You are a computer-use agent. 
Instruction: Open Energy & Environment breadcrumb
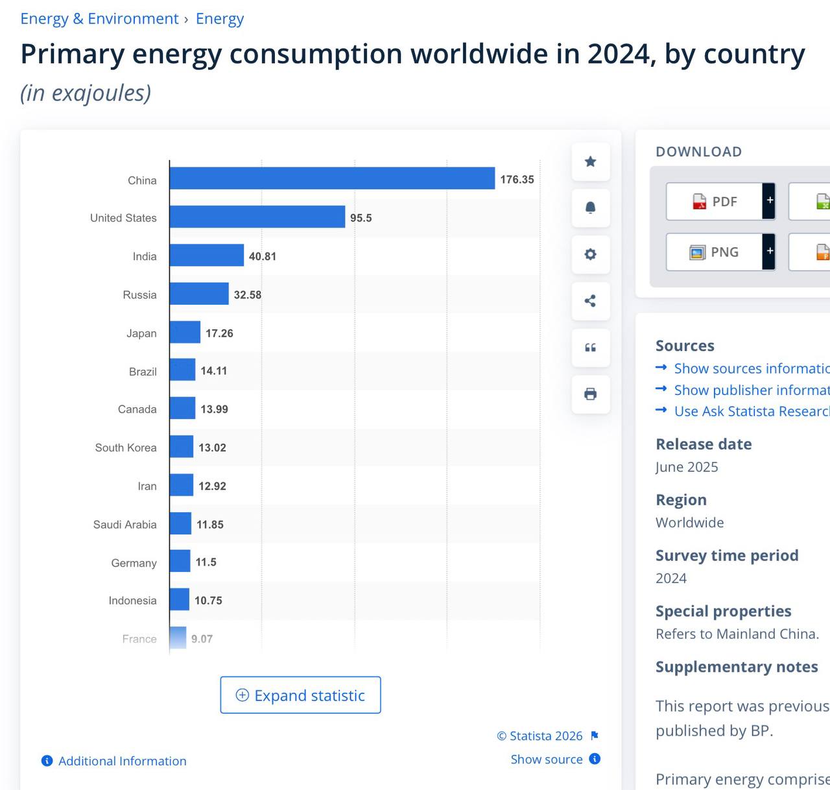[x=99, y=19]
